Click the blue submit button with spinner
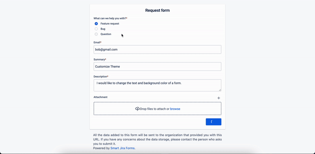 click(213, 122)
